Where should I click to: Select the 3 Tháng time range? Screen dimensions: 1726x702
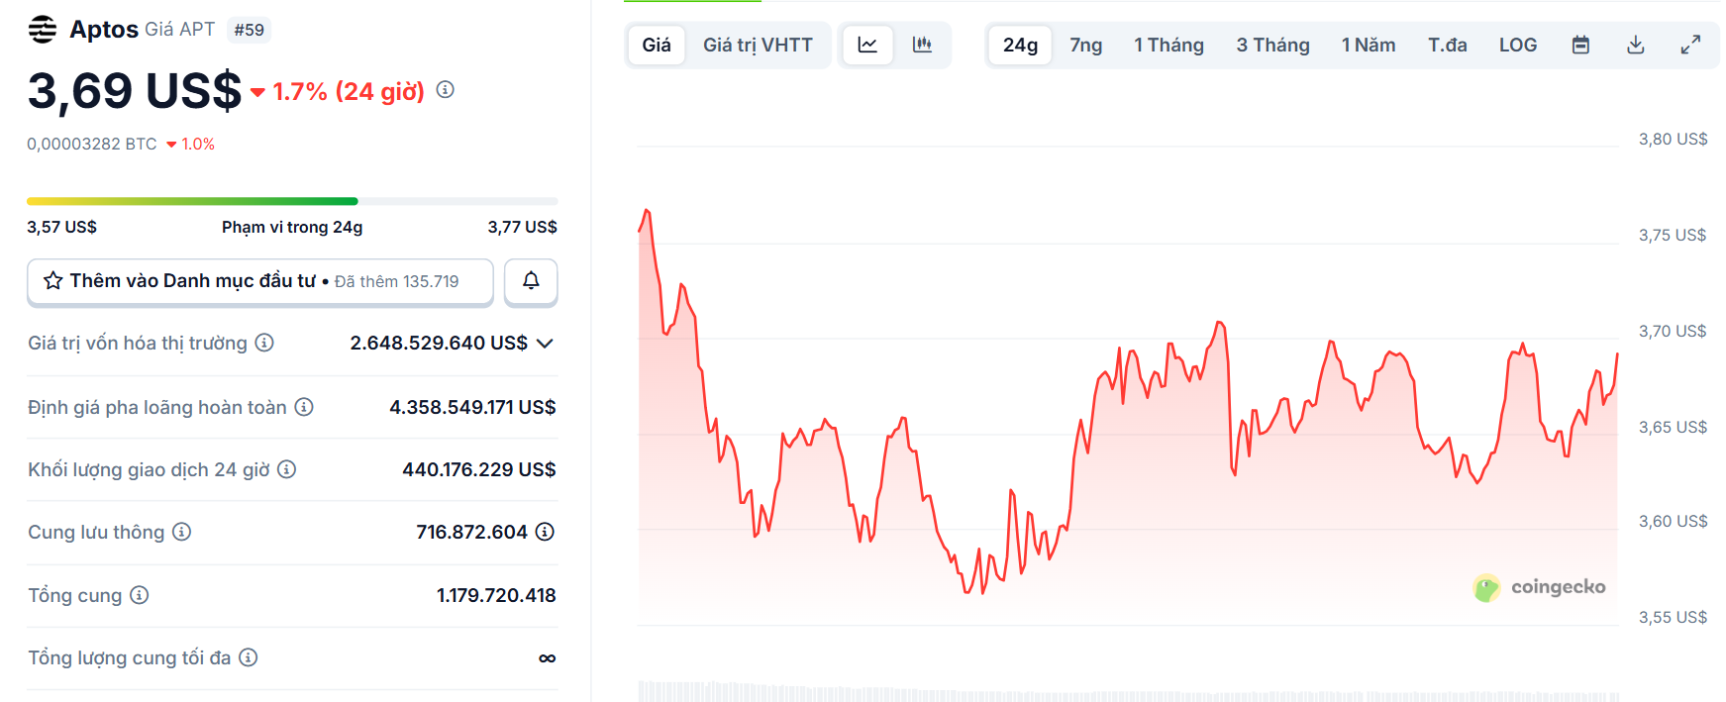[1272, 45]
